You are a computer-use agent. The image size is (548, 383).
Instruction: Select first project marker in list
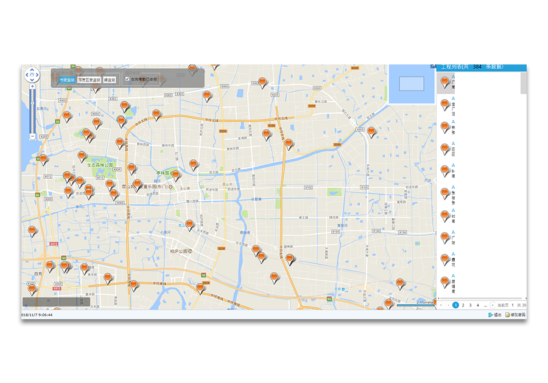[445, 81]
